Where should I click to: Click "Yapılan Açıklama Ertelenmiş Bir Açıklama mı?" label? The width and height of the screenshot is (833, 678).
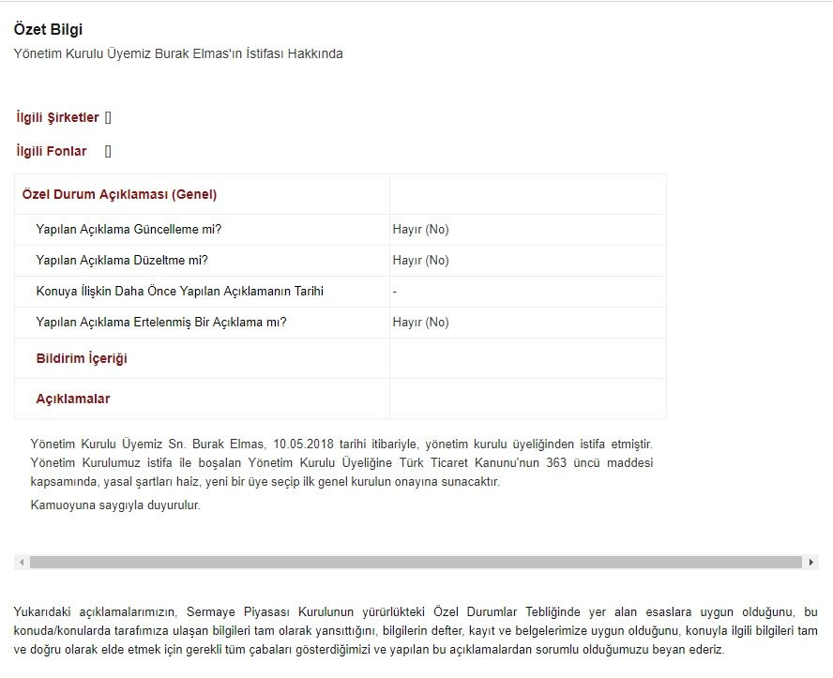pos(161,323)
